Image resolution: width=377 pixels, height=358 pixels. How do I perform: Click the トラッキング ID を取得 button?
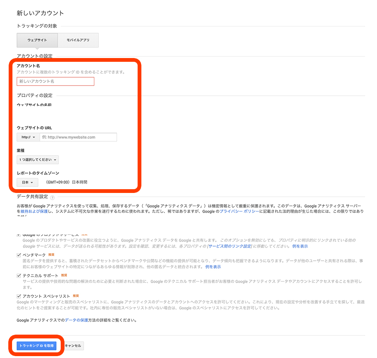pos(37,346)
